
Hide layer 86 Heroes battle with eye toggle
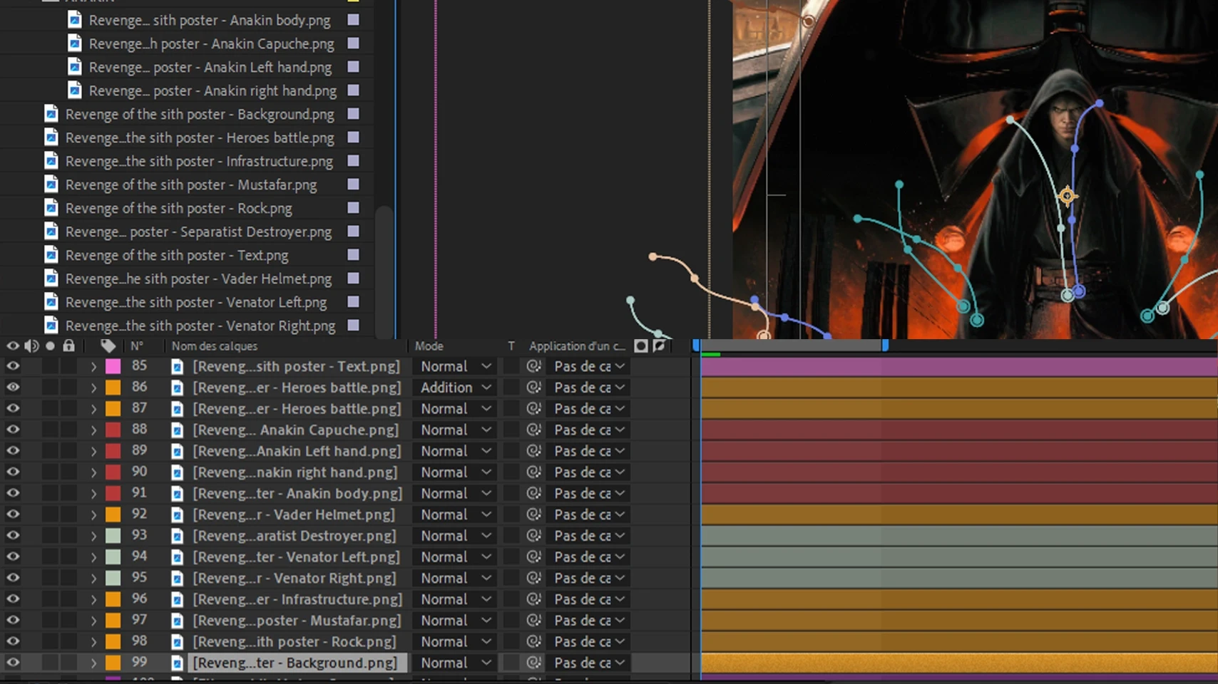coord(13,388)
